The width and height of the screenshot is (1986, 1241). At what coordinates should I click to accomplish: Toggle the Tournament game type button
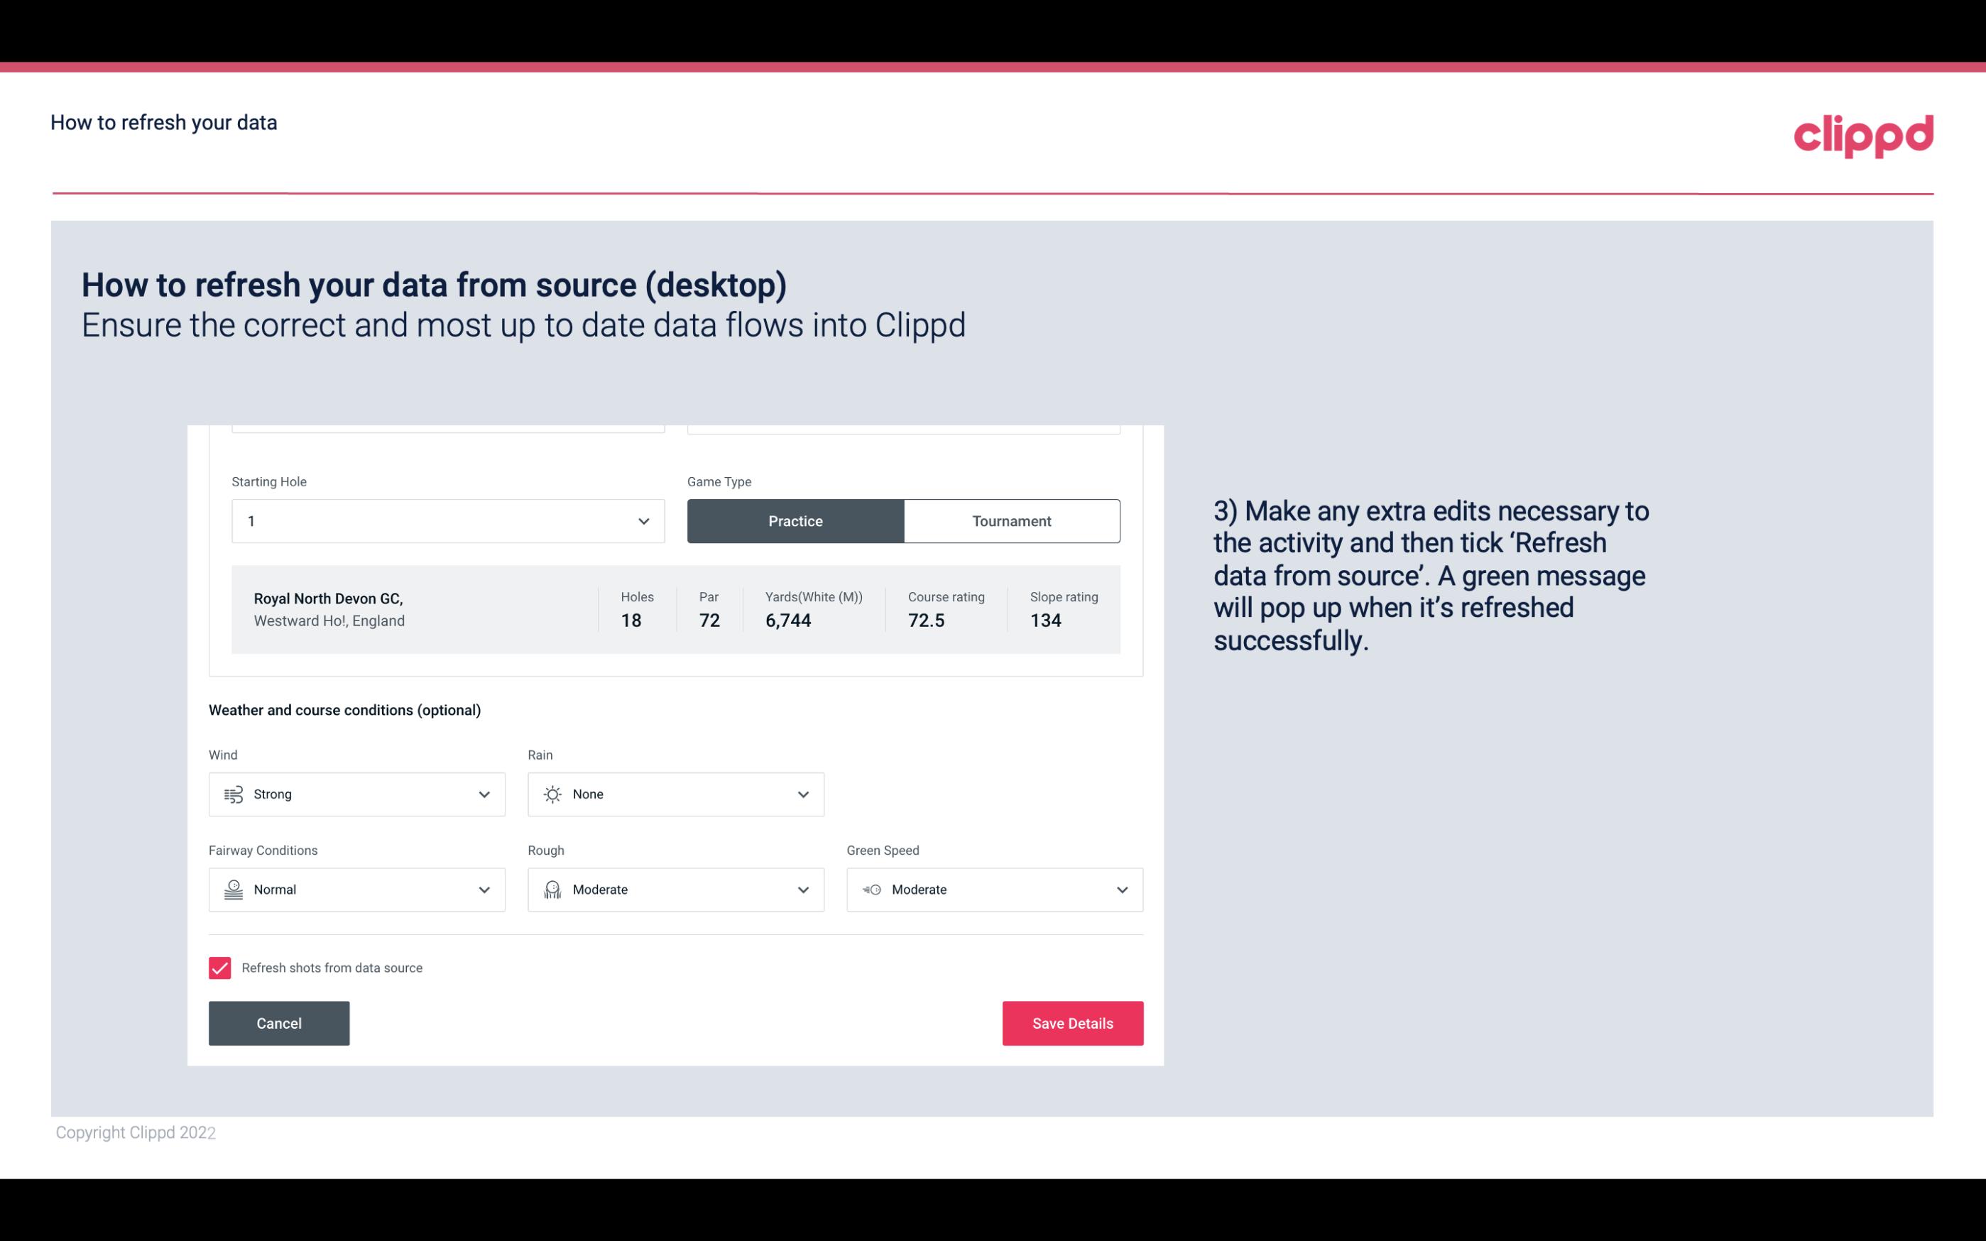coord(1013,520)
